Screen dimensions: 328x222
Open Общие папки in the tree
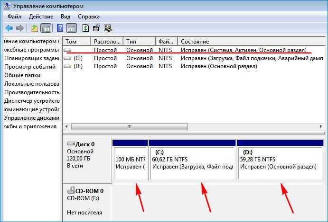click(22, 75)
